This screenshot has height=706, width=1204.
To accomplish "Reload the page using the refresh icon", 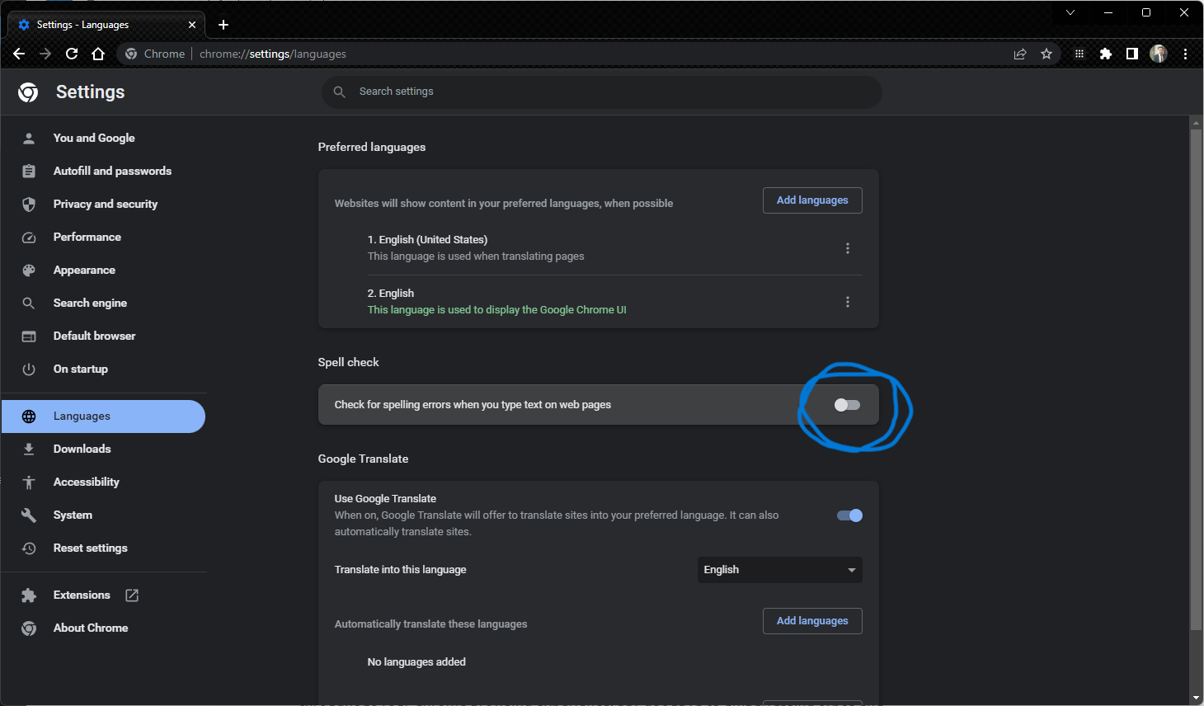I will (x=72, y=54).
